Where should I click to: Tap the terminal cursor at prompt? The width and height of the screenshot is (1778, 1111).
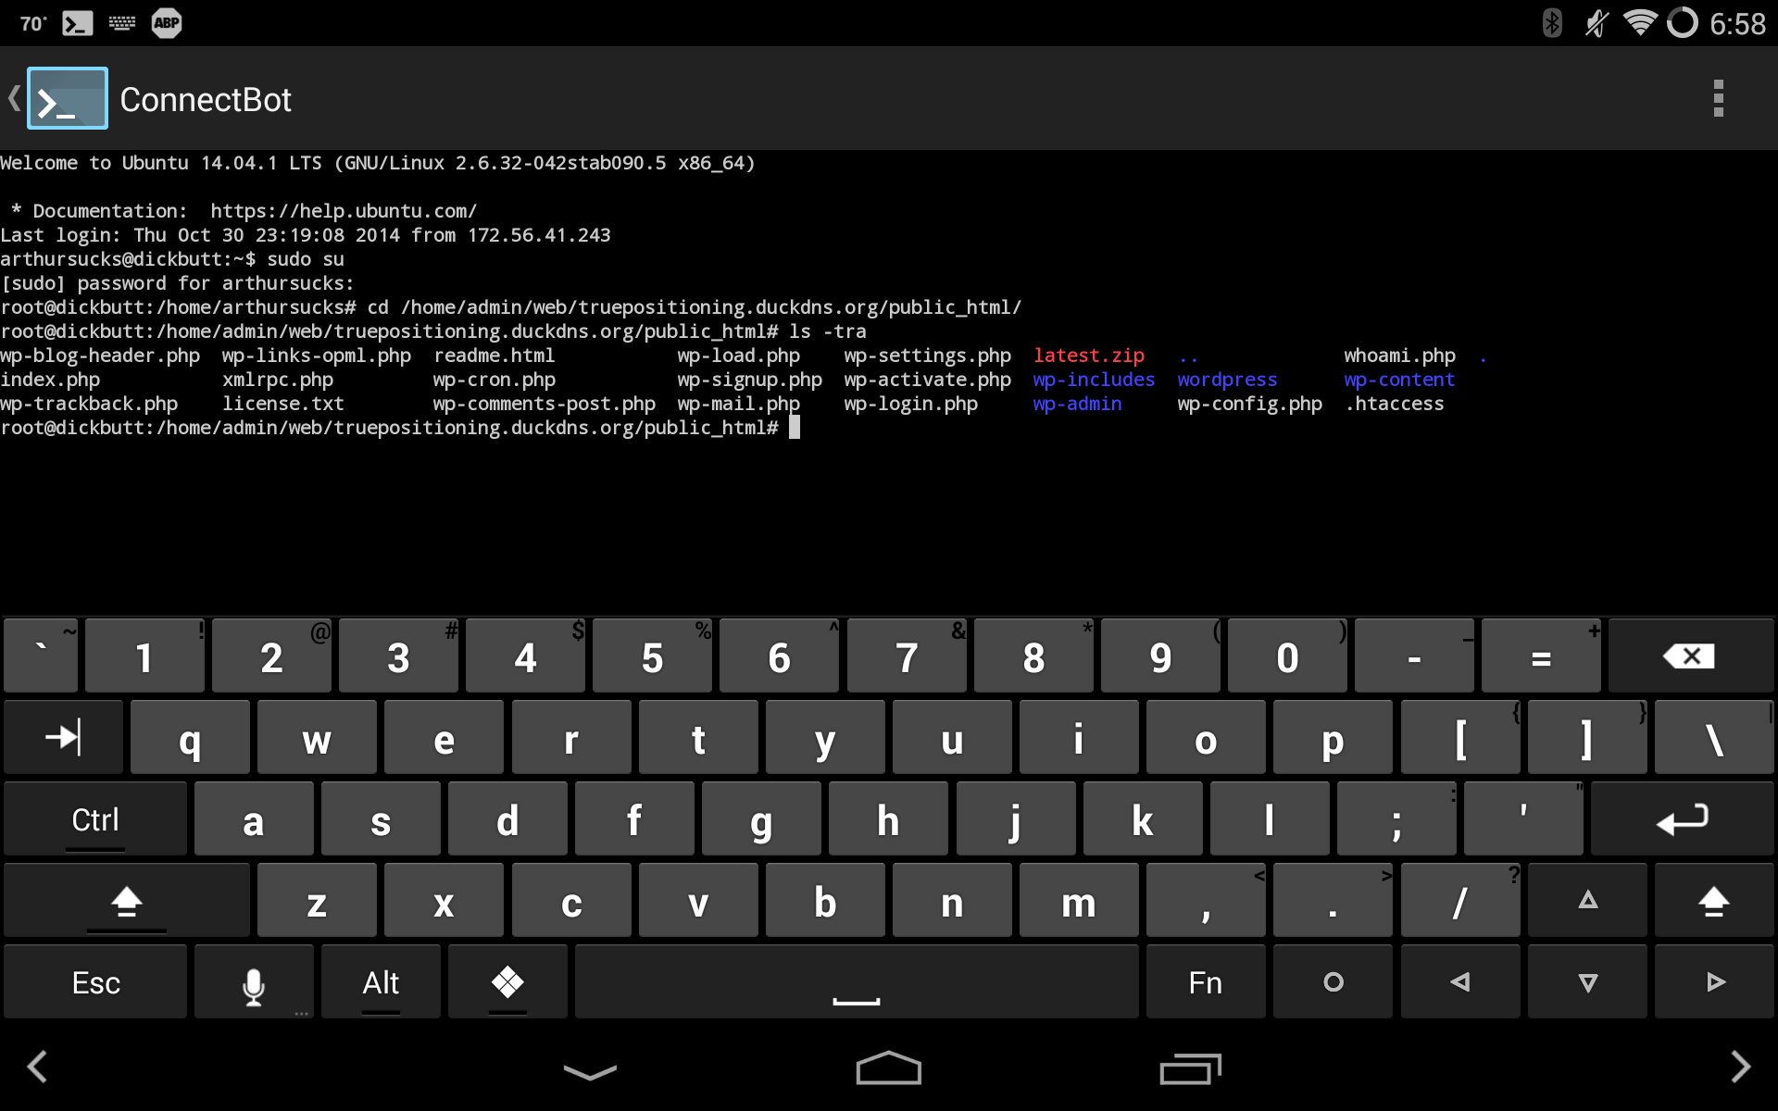(795, 427)
